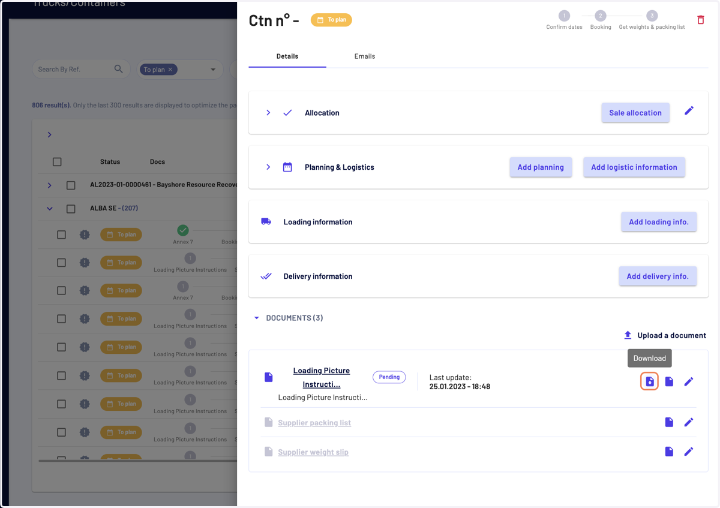Click step 3 Get weights & packing list

pos(652,16)
